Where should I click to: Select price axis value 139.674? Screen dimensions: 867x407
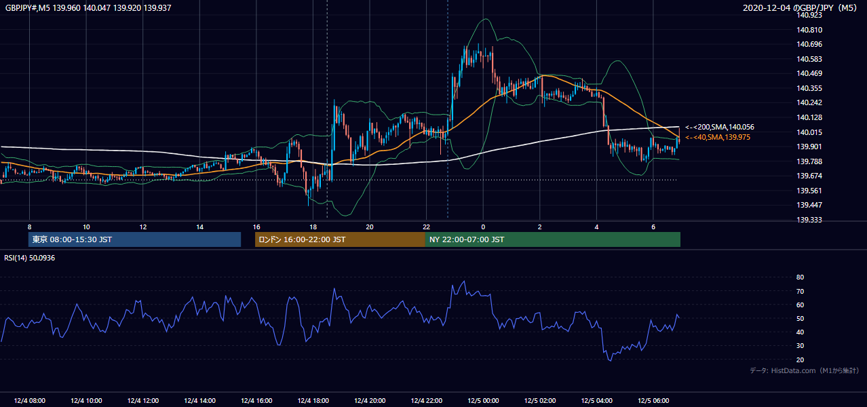coord(810,176)
